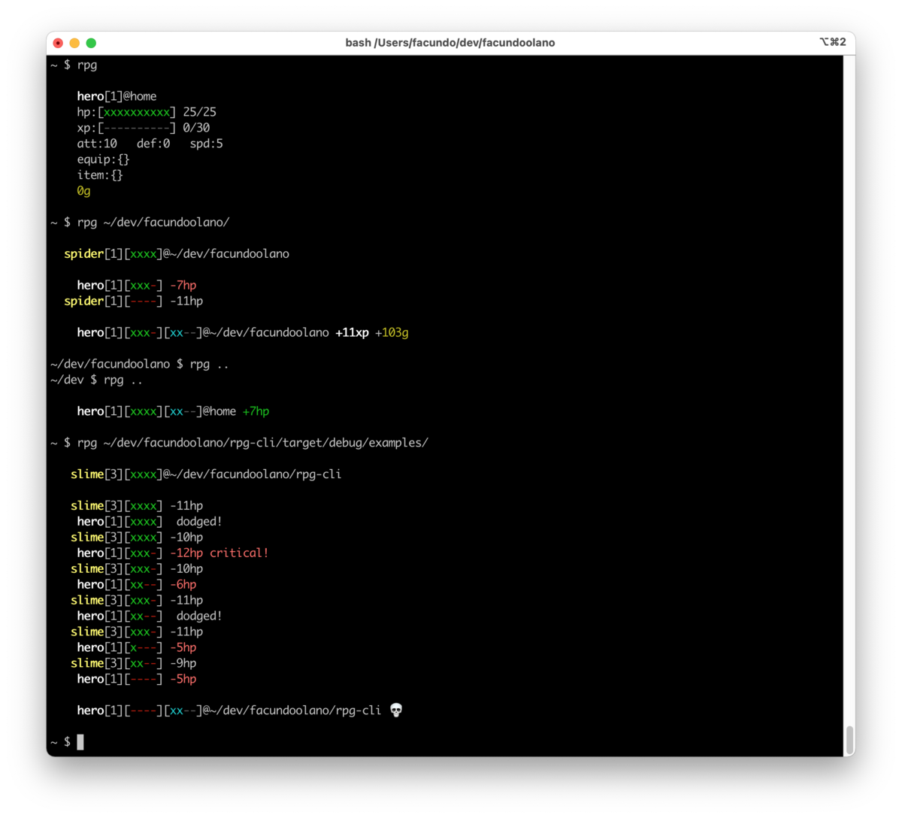This screenshot has height=818, width=902.
Task: Click the skull emoji next to the dead hero
Action: [396, 710]
